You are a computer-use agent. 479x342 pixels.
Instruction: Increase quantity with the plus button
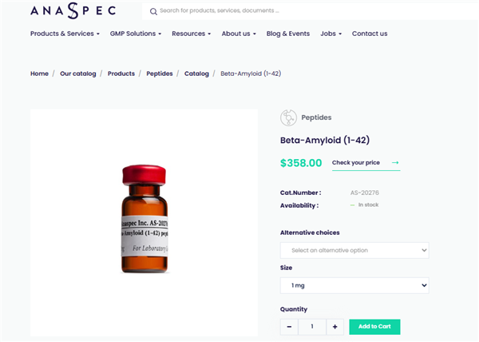[335, 327]
